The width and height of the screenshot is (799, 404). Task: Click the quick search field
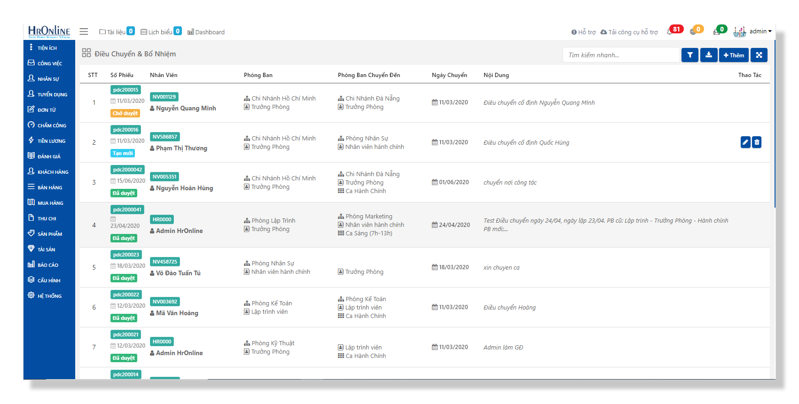pyautogui.click(x=621, y=55)
